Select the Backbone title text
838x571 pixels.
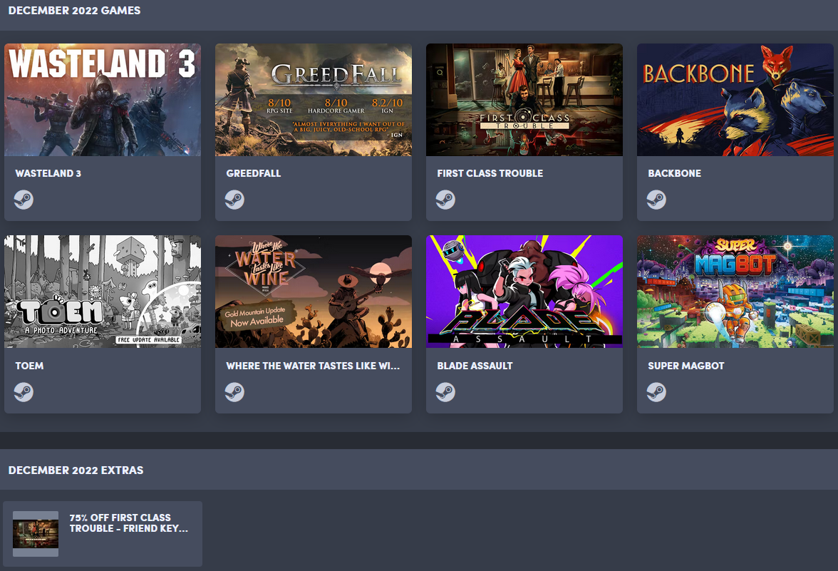674,173
